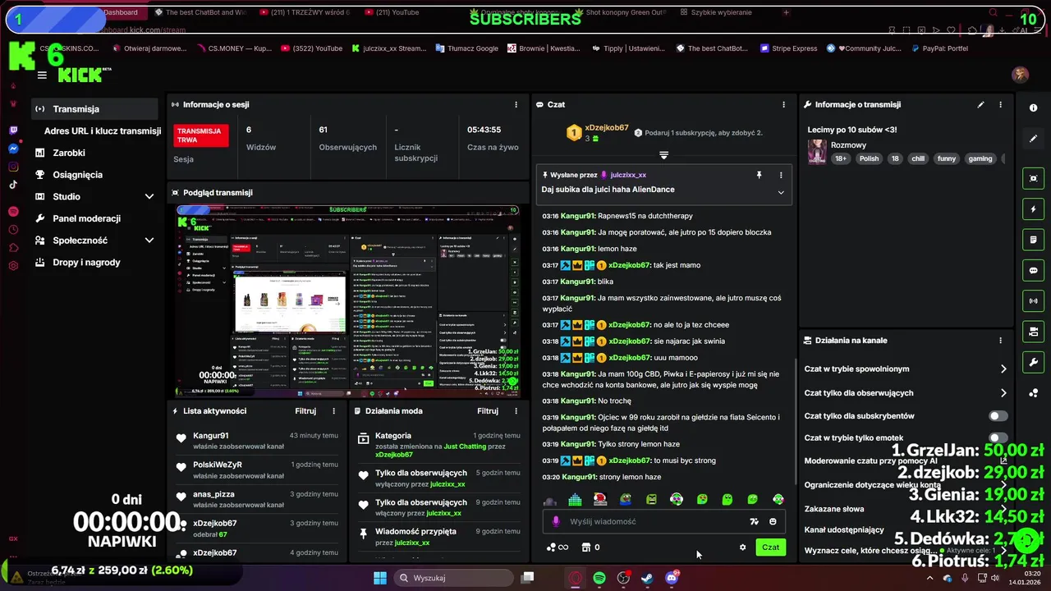
Task: Open the pinned message three-dot menu
Action: (780, 175)
